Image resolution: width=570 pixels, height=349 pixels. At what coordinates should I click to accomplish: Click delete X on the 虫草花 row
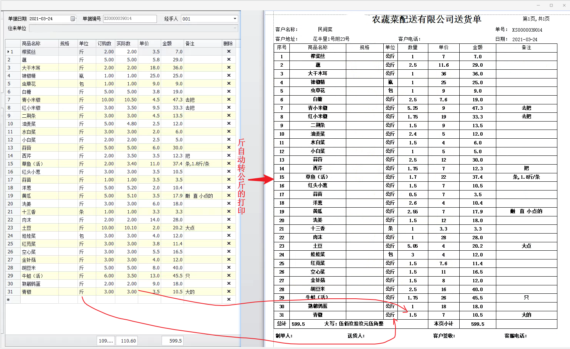pos(229,83)
